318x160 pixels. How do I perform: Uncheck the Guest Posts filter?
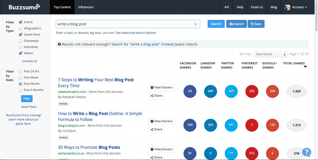[20, 34]
